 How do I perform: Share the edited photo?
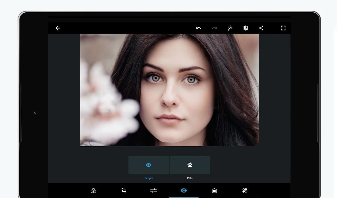point(261,28)
